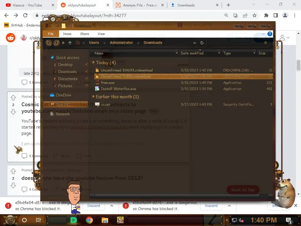Switch to Anonym File tab
The width and height of the screenshot is (301, 226).
point(140,5)
